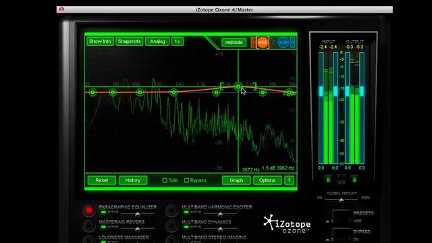Click the Mastering Reverb amount slider

(138, 229)
